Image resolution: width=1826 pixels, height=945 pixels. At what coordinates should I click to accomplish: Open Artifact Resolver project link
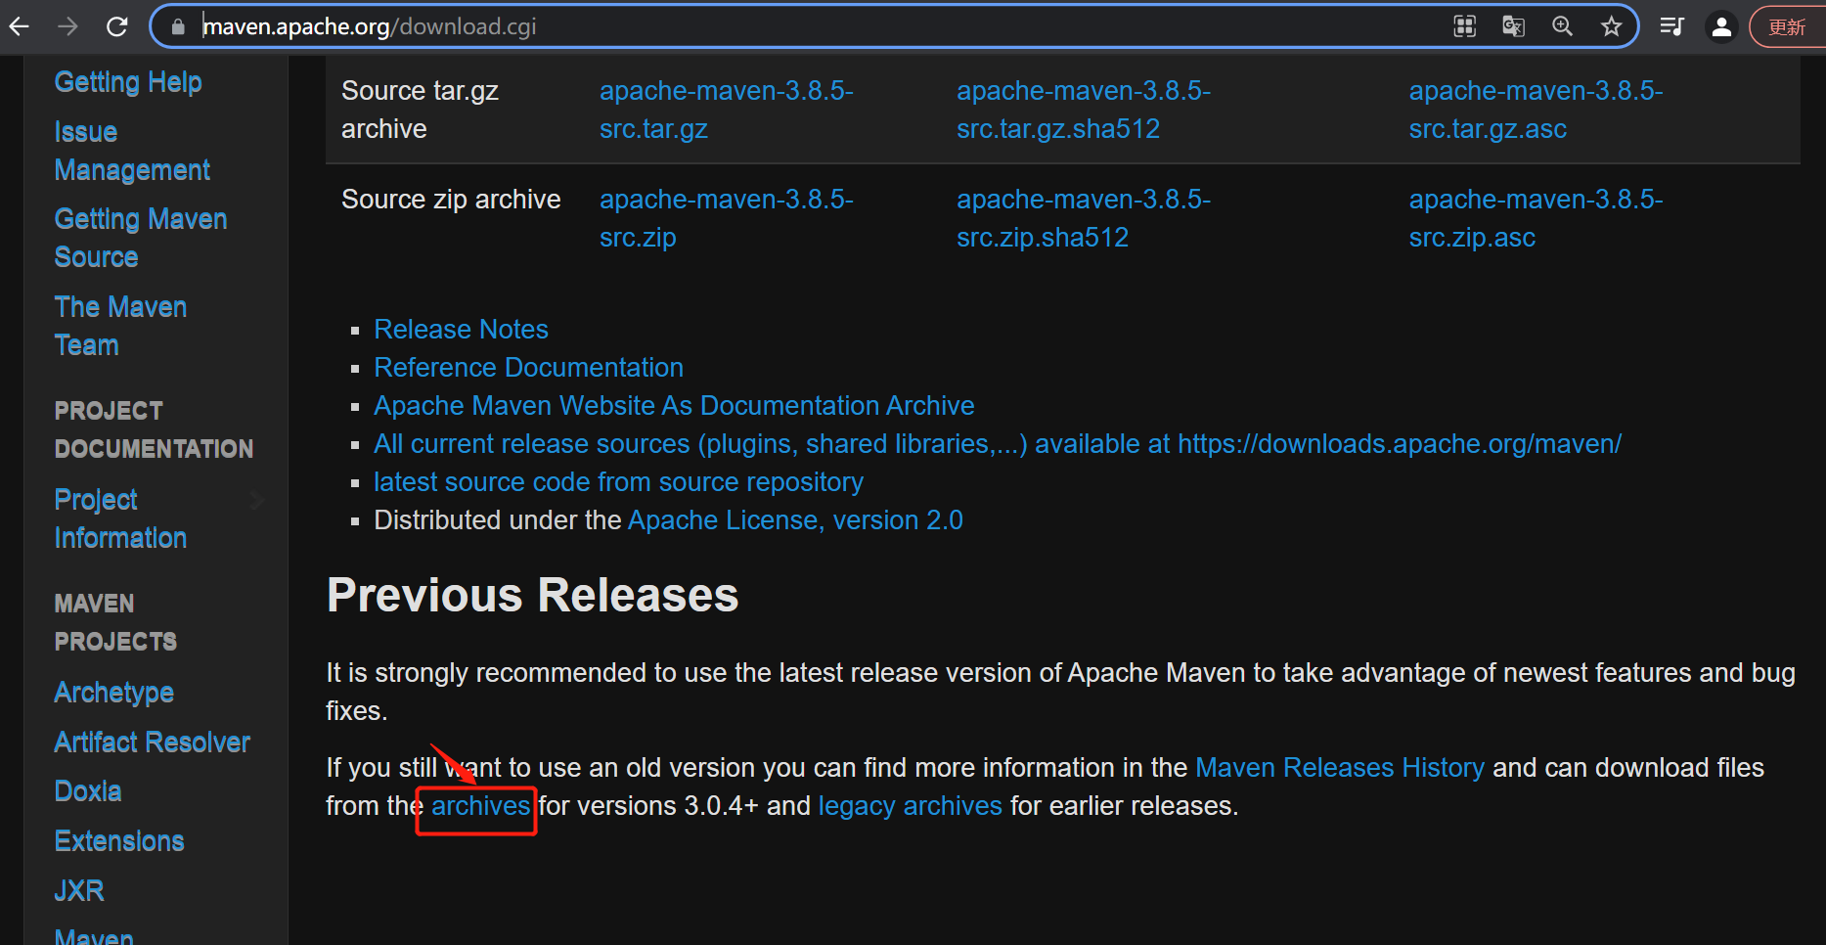(153, 742)
